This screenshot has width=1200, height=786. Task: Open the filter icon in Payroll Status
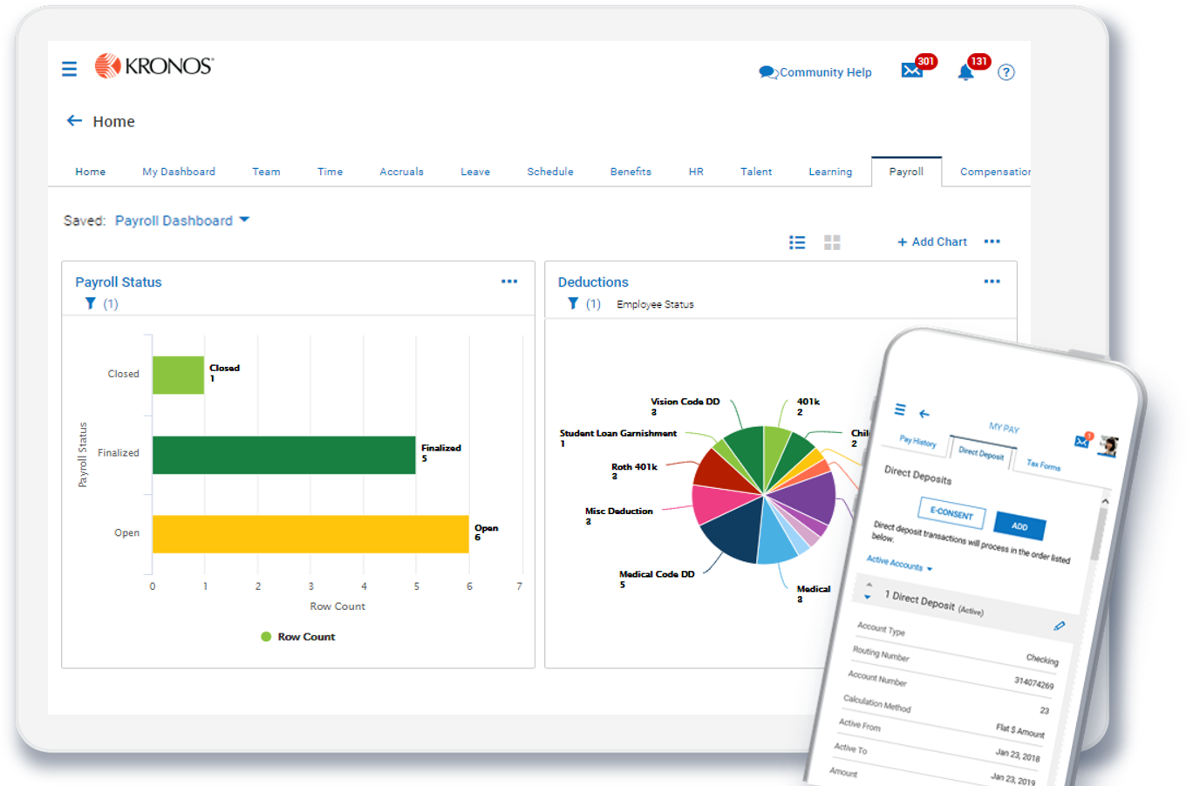click(90, 303)
